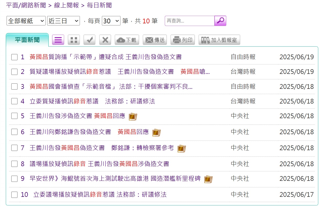Tick checkbox for article 5
This screenshot has height=217, width=324.
tap(14, 116)
